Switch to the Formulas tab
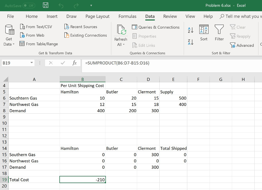This screenshot has height=190, width=262. coord(127,16)
